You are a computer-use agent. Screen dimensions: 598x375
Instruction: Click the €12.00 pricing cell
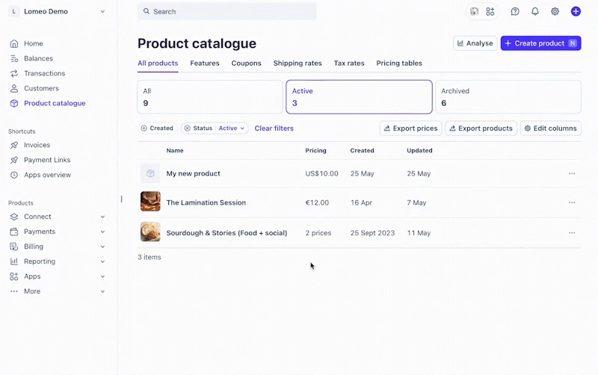tap(317, 202)
